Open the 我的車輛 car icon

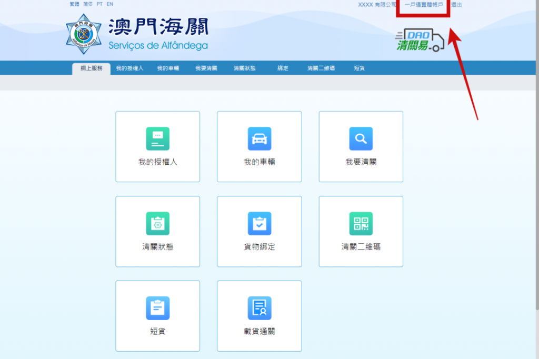(x=259, y=139)
